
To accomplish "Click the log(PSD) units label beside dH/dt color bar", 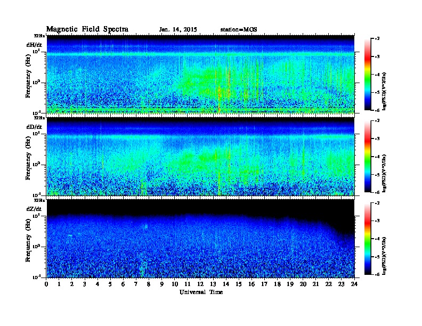I will click(x=384, y=91).
